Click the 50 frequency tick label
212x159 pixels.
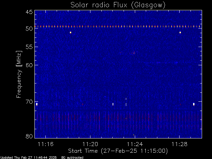29,29
